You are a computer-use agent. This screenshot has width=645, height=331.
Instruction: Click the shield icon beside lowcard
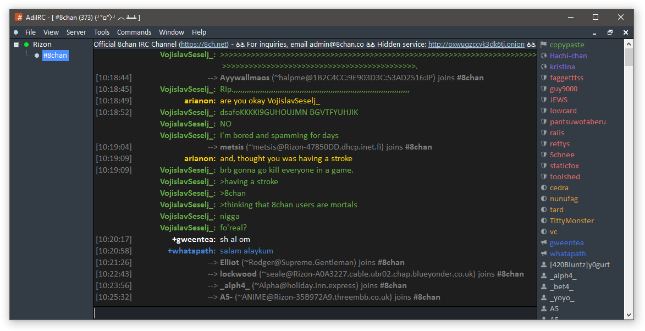point(544,111)
